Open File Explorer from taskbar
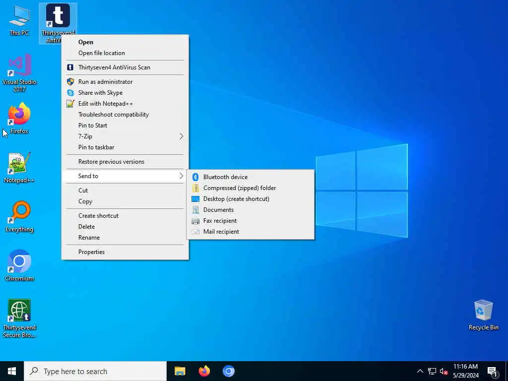The image size is (508, 381). [180, 371]
